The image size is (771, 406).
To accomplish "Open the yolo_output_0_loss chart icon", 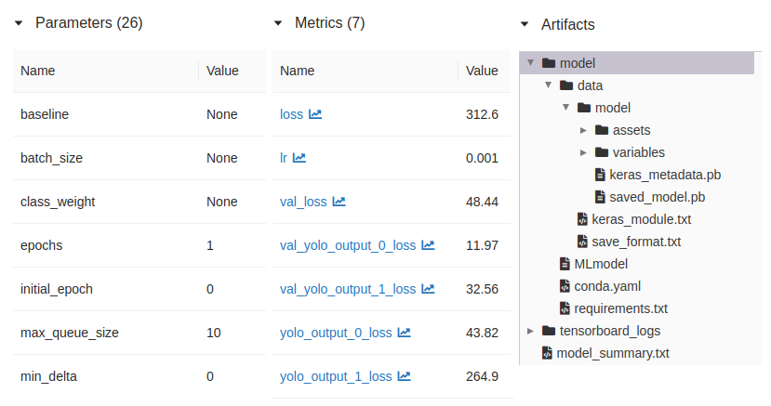I will click(x=405, y=333).
